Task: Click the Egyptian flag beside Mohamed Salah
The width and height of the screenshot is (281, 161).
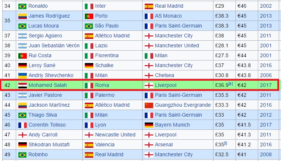Action: pyautogui.click(x=22, y=85)
